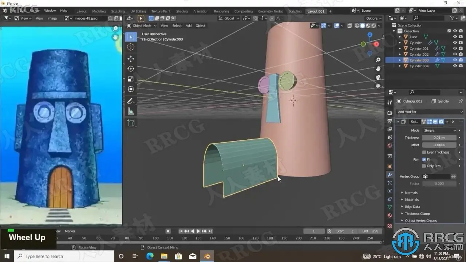The width and height of the screenshot is (466, 262).
Task: Open the Add Modifier menu
Action: pos(430,112)
